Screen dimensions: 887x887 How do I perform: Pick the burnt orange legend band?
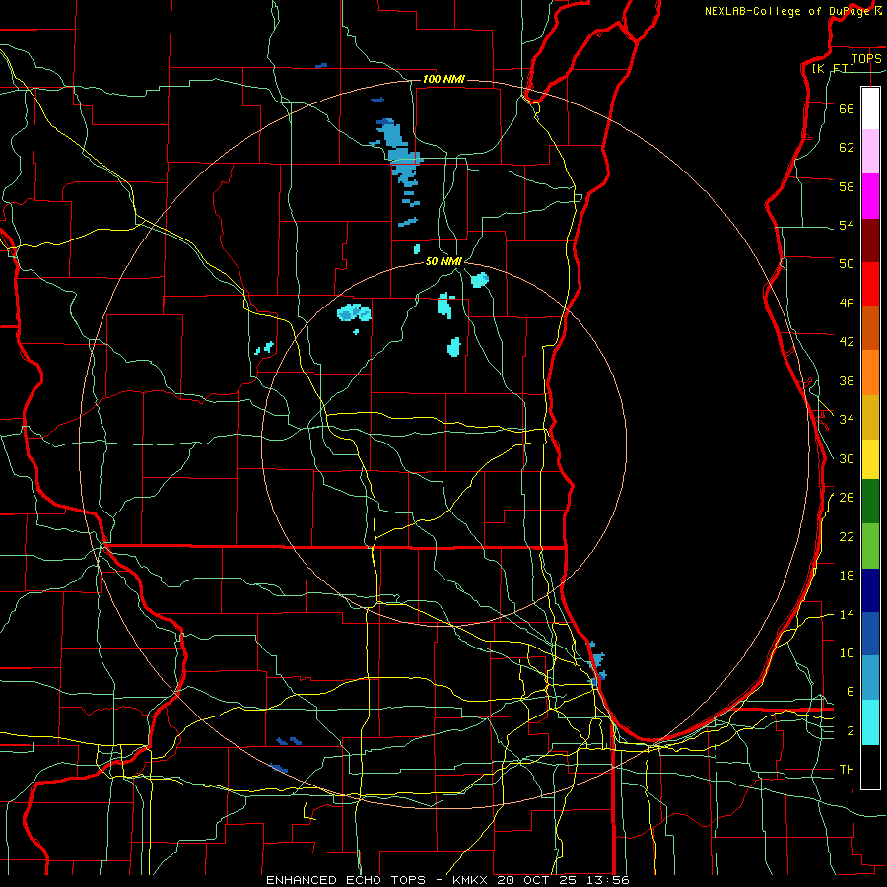[x=870, y=328]
